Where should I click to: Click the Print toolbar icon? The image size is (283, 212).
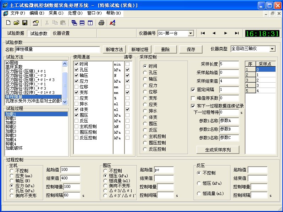tap(101, 23)
